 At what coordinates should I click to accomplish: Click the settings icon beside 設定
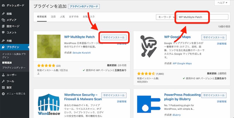coord(3,87)
